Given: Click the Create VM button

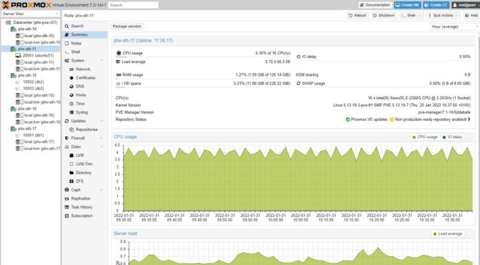Looking at the screenshot, I should [x=408, y=5].
